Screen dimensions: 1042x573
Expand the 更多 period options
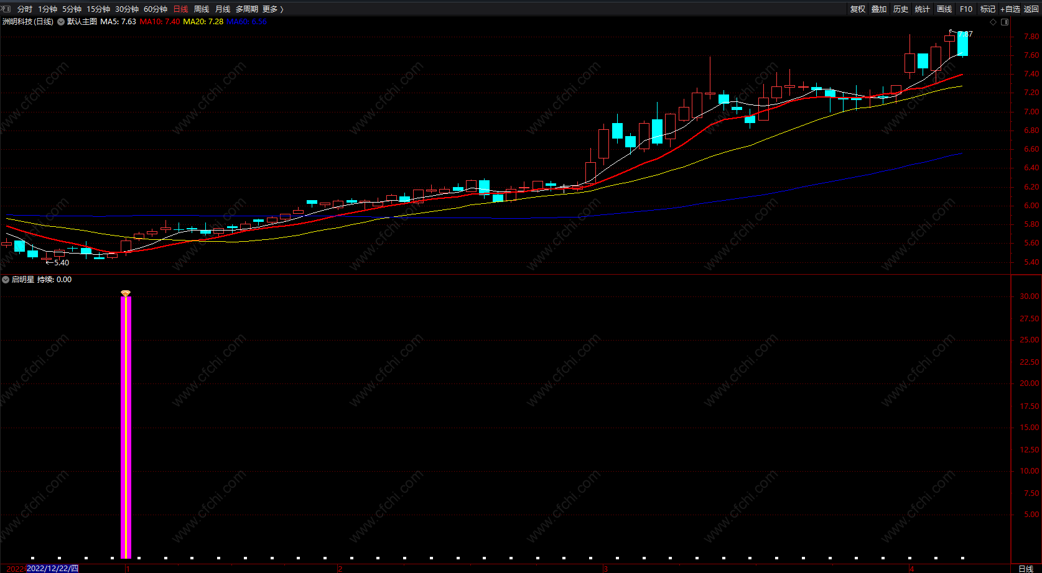272,9
